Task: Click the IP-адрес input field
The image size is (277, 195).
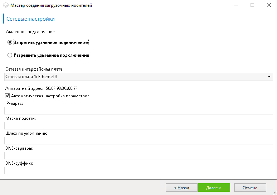Action: pos(138,111)
